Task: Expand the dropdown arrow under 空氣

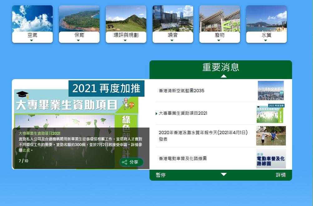Action: (x=32, y=39)
